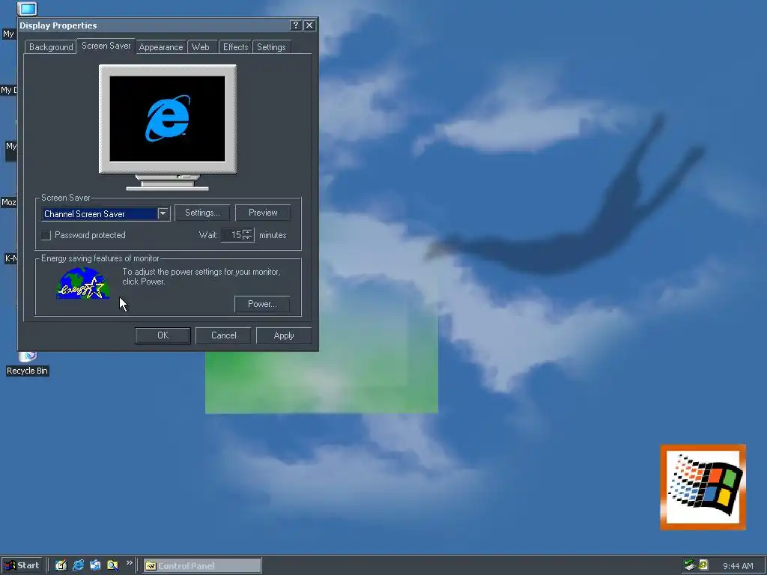Open the Settings tab
The width and height of the screenshot is (767, 575).
click(271, 47)
